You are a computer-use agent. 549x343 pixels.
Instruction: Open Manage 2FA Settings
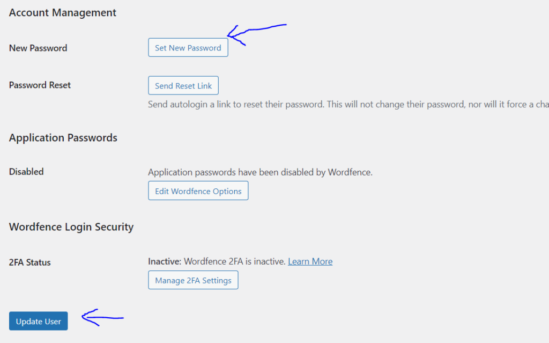tap(193, 280)
